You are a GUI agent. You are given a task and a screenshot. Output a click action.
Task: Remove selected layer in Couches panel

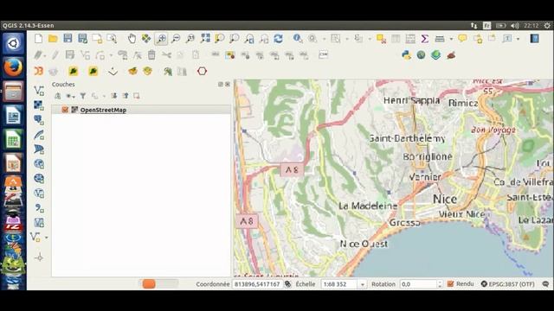pyautogui.click(x=137, y=96)
